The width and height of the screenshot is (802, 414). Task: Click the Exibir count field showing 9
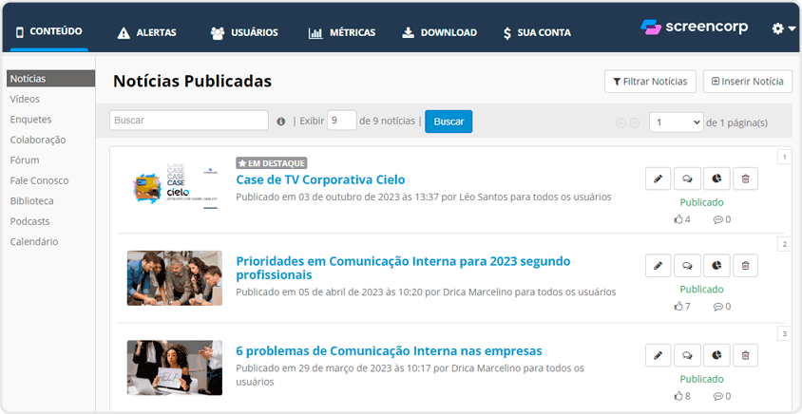point(342,121)
